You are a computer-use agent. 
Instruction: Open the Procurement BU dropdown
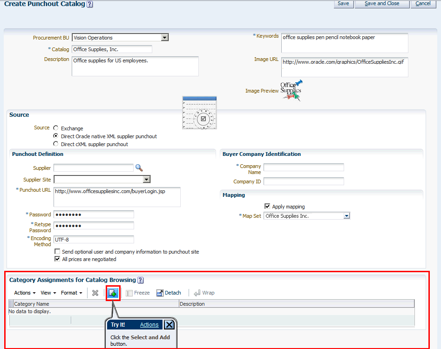click(x=165, y=37)
